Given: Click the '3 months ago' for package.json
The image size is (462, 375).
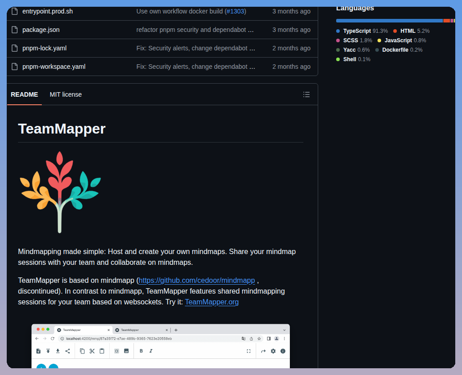Looking at the screenshot, I should (291, 30).
